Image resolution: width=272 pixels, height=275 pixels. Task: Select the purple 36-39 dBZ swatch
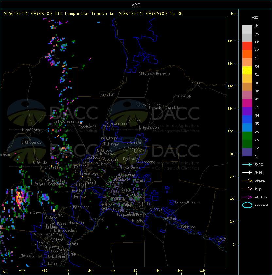point(247,111)
